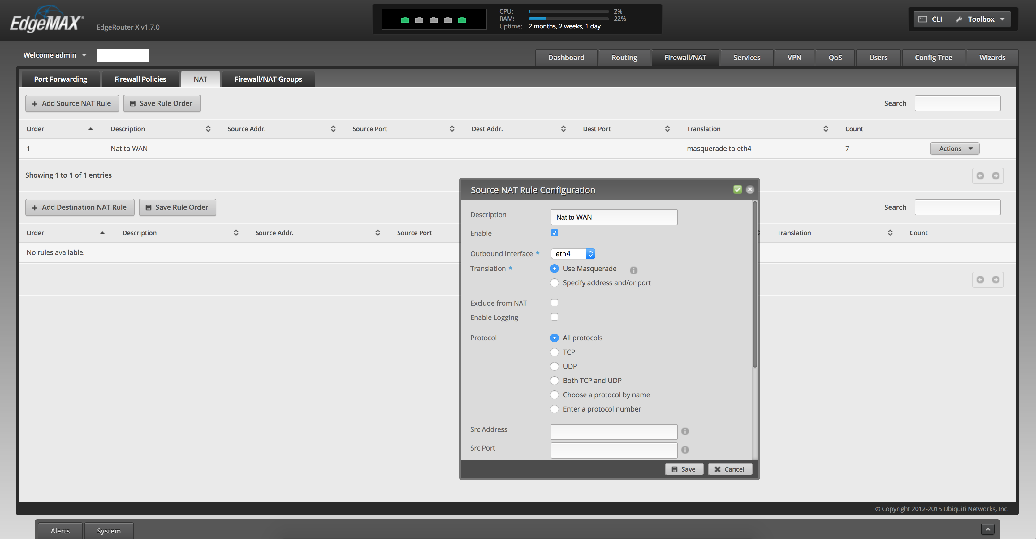1036x539 pixels.
Task: Open the Routing tab
Action: click(624, 58)
